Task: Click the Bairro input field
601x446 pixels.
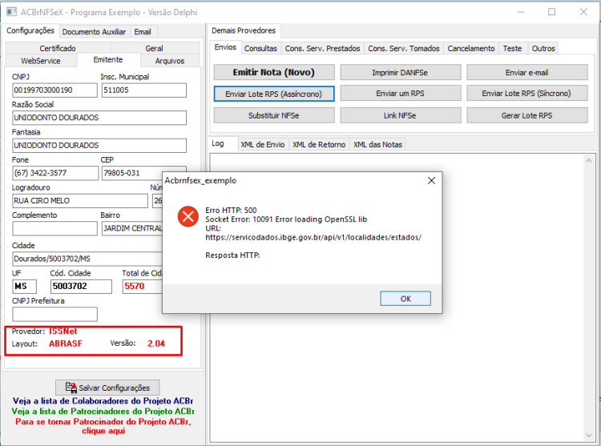Action: coord(132,228)
